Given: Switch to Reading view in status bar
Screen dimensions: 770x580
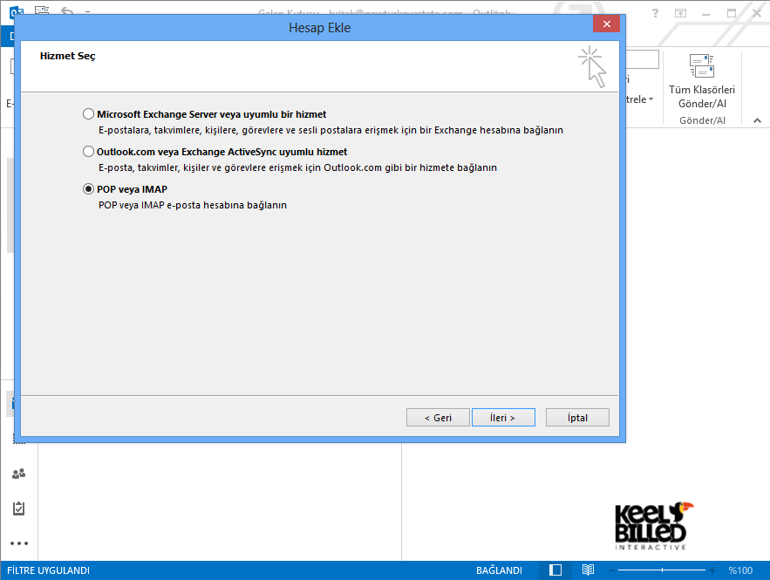Looking at the screenshot, I should [588, 570].
